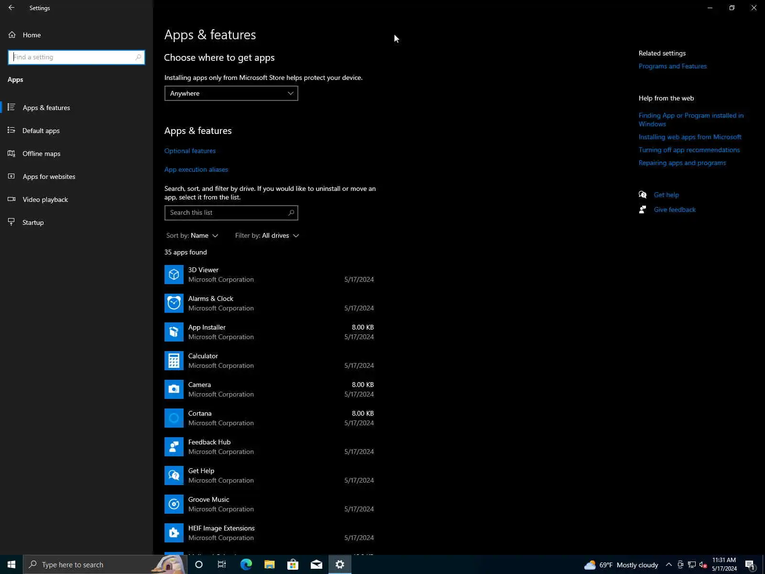Click the Groove Music app icon
This screenshot has height=574, width=765.
[x=174, y=504]
